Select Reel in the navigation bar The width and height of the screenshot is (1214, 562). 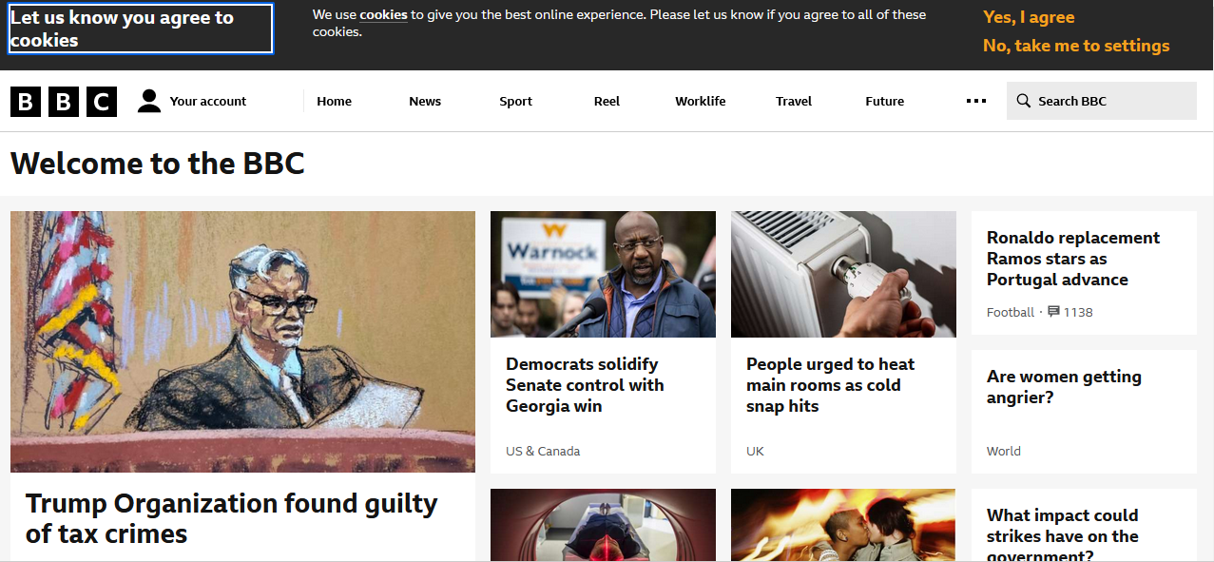pyautogui.click(x=607, y=101)
